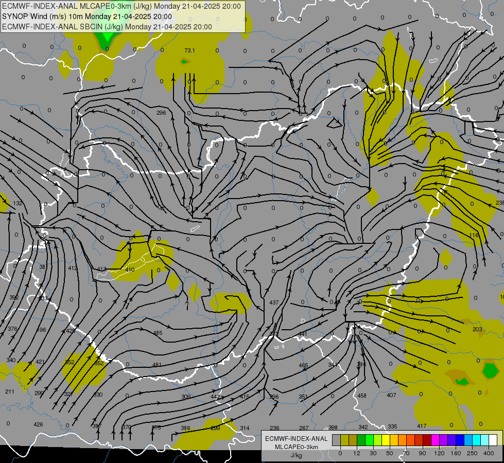Click the map value '437'
The height and width of the screenshot is (463, 504).
(274, 302)
